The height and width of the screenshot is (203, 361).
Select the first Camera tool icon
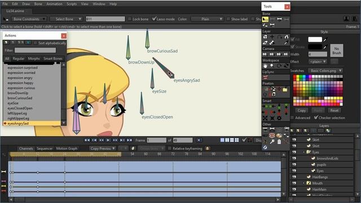click(x=265, y=54)
